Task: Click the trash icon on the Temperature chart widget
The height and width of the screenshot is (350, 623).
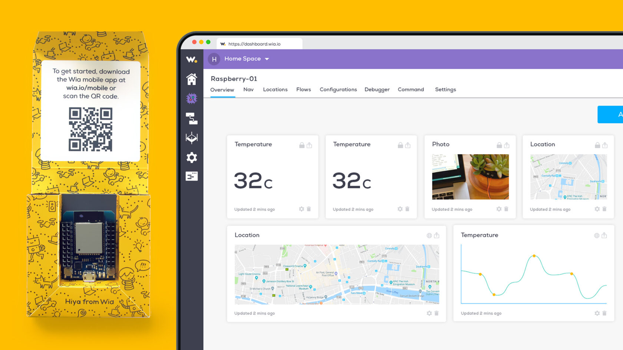Action: pyautogui.click(x=604, y=313)
